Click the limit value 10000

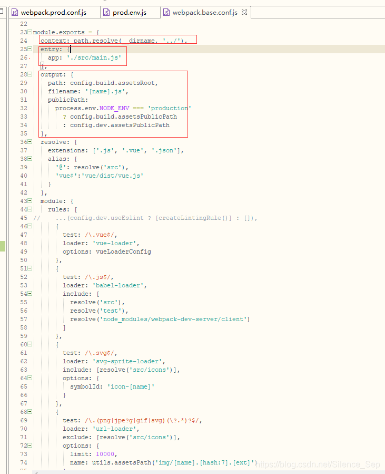pyautogui.click(x=105, y=454)
